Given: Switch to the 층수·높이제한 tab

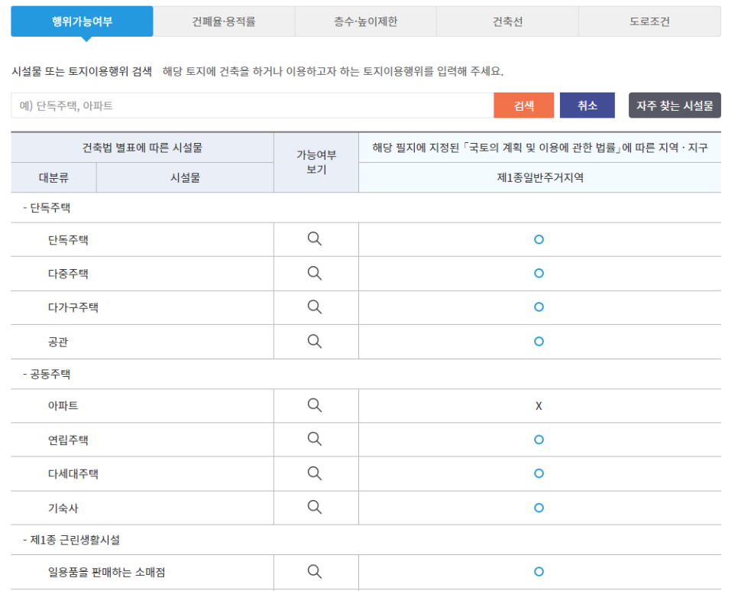Looking at the screenshot, I should click(x=366, y=21).
